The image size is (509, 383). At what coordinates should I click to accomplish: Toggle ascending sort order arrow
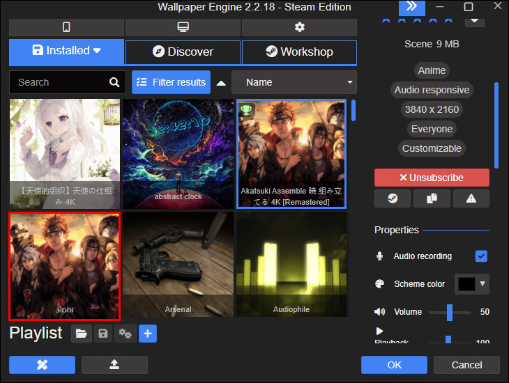tap(221, 84)
